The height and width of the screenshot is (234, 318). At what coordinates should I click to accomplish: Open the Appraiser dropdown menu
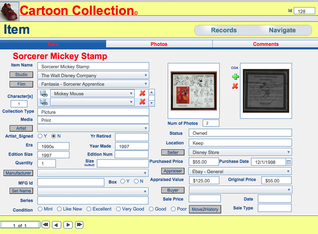(x=289, y=171)
